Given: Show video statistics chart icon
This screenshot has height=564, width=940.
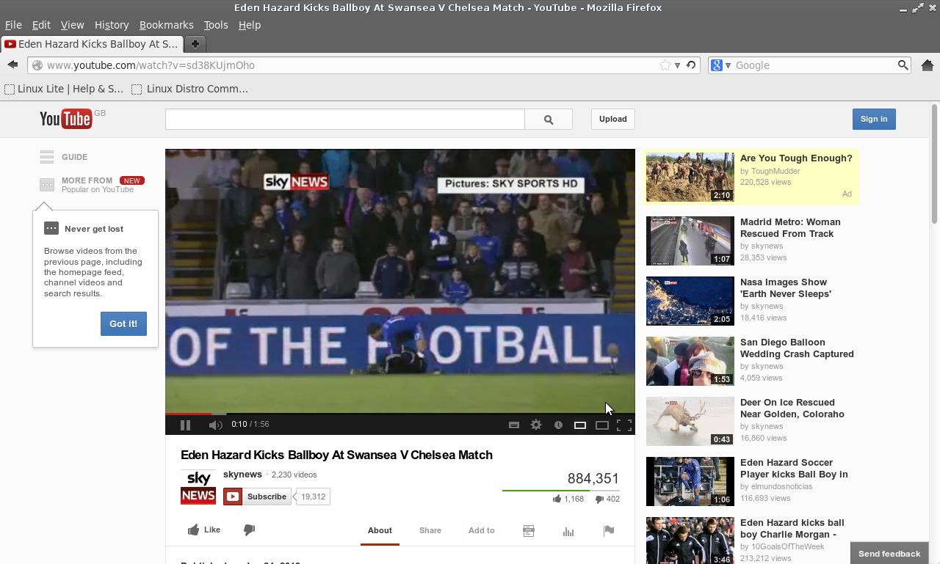Looking at the screenshot, I should tap(568, 531).
